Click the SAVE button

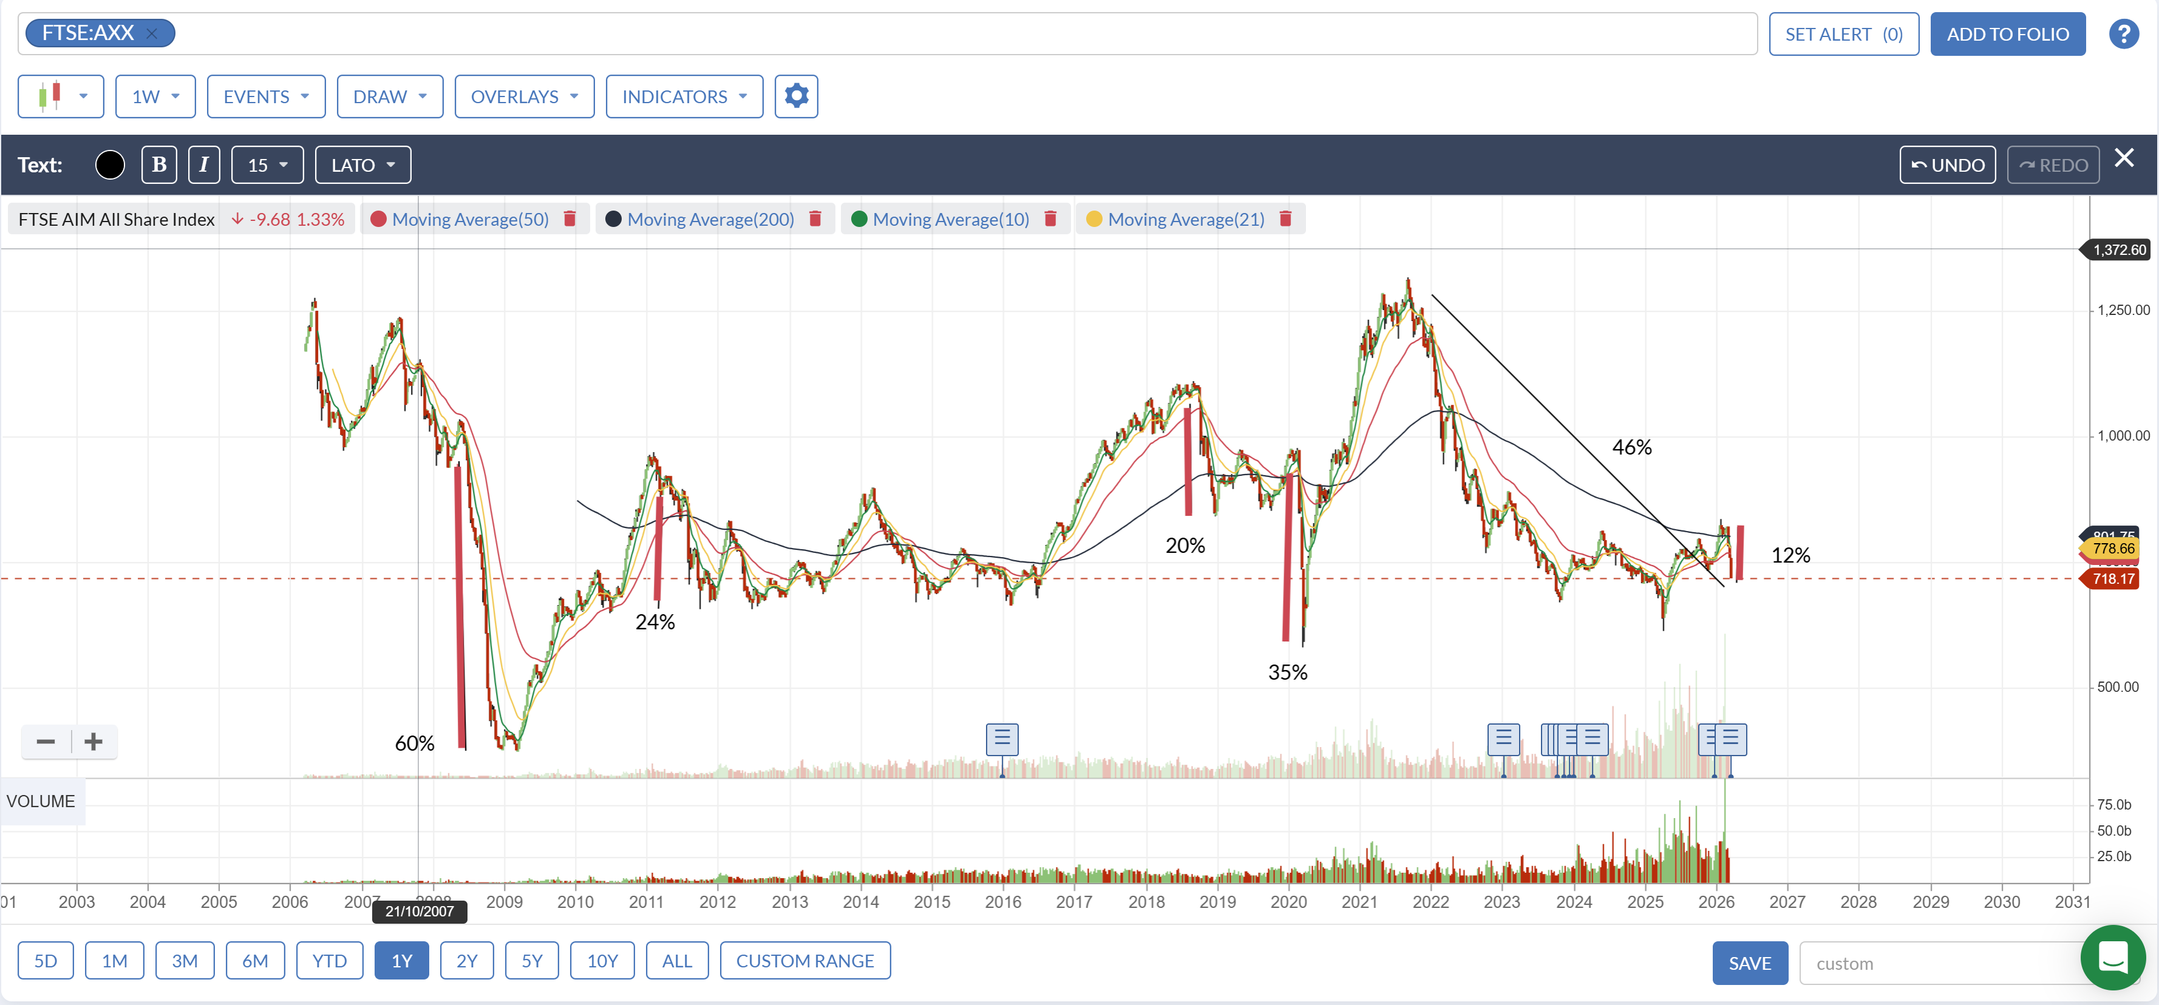coord(1749,963)
